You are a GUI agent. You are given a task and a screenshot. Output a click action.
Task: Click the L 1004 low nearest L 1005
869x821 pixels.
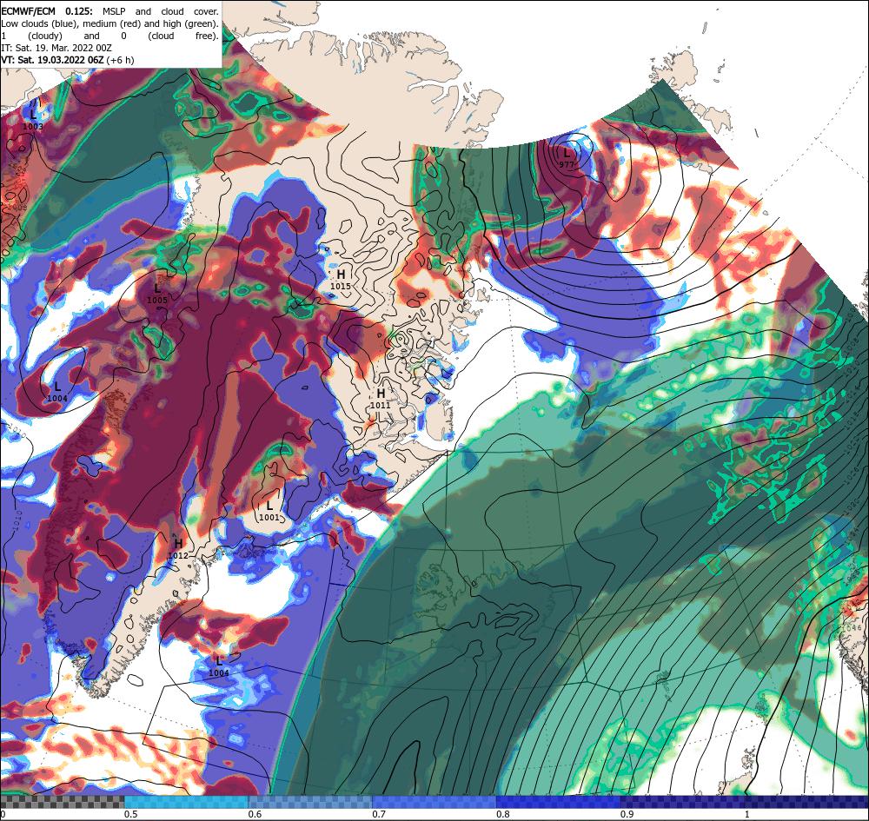click(57, 392)
